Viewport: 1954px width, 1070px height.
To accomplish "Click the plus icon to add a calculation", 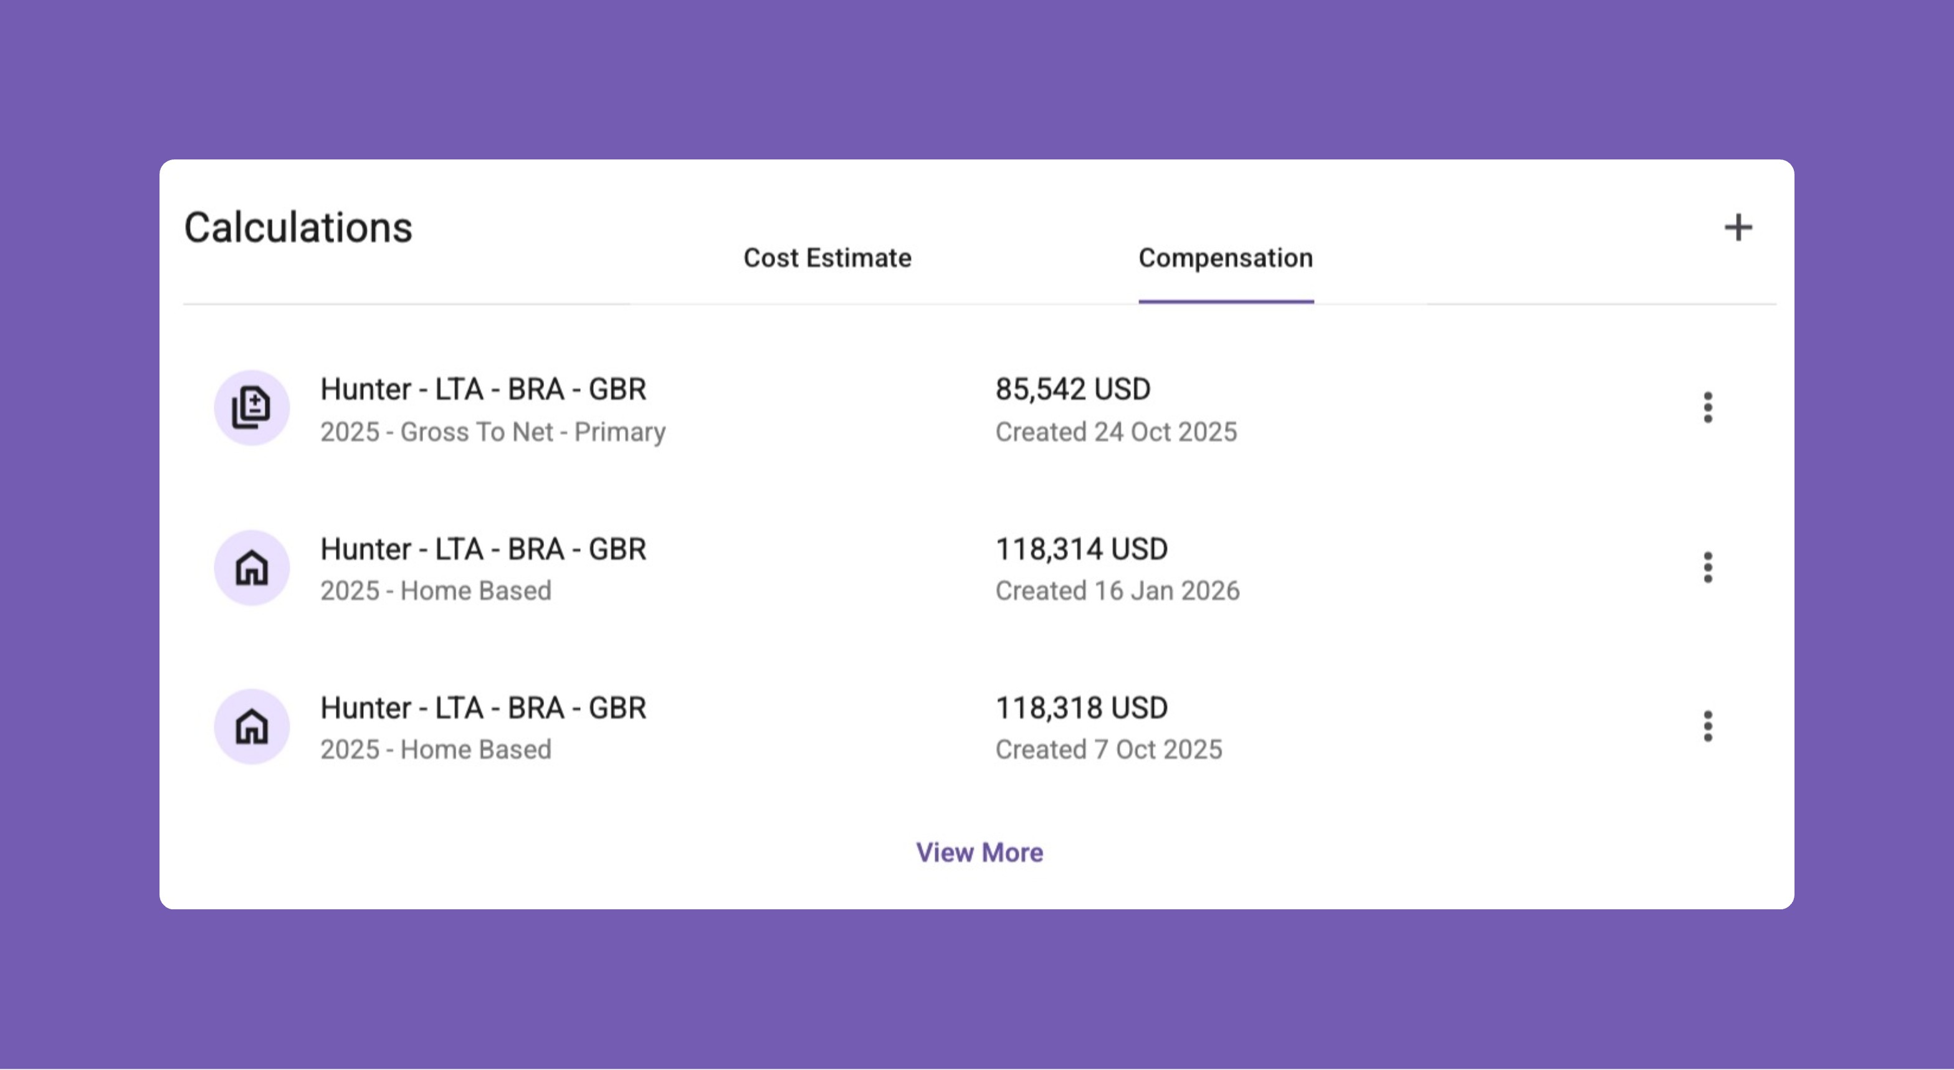I will pos(1738,227).
